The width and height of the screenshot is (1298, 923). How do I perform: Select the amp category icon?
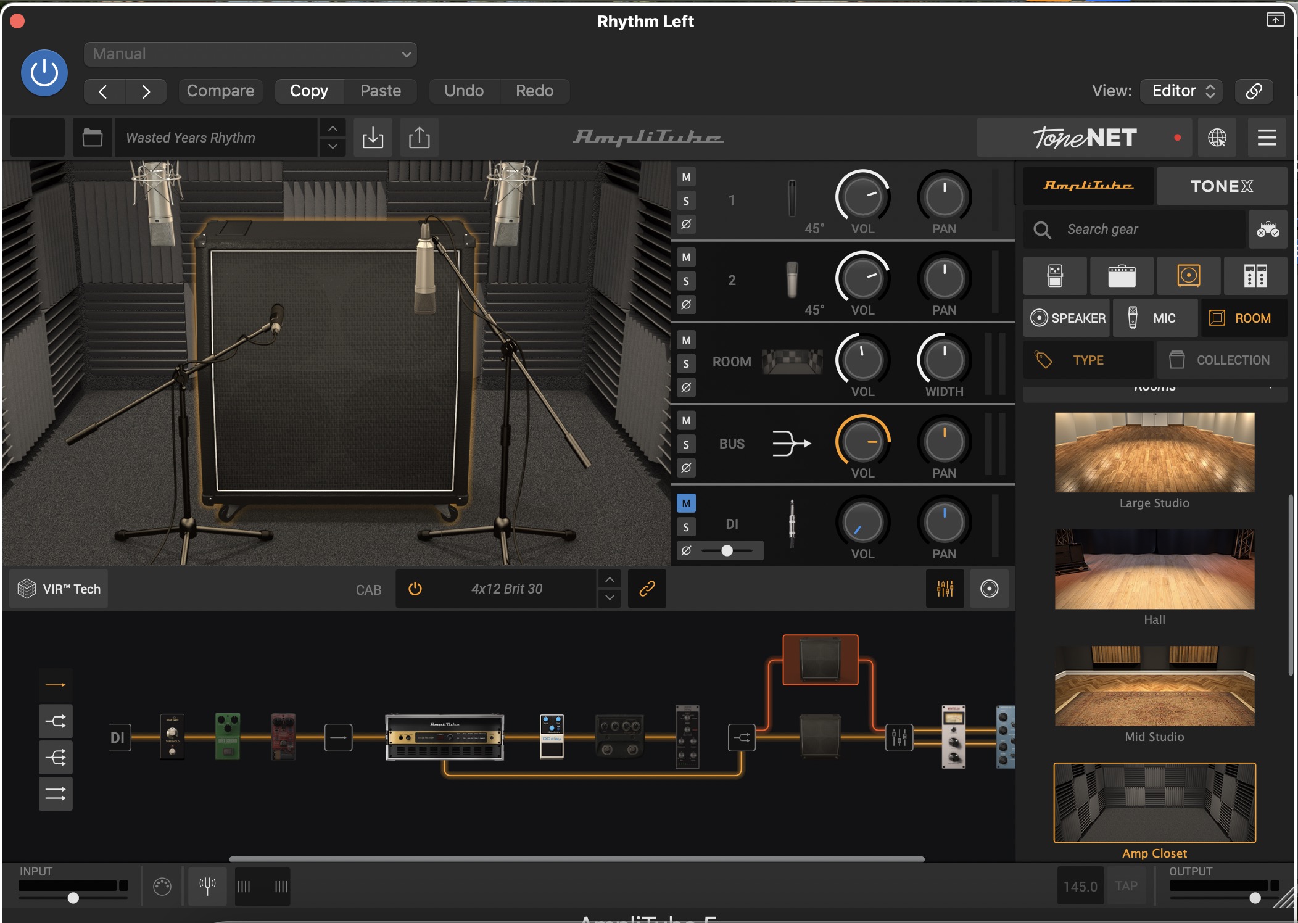point(1122,276)
